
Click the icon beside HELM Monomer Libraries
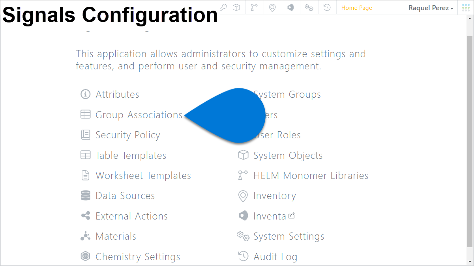pos(243,175)
